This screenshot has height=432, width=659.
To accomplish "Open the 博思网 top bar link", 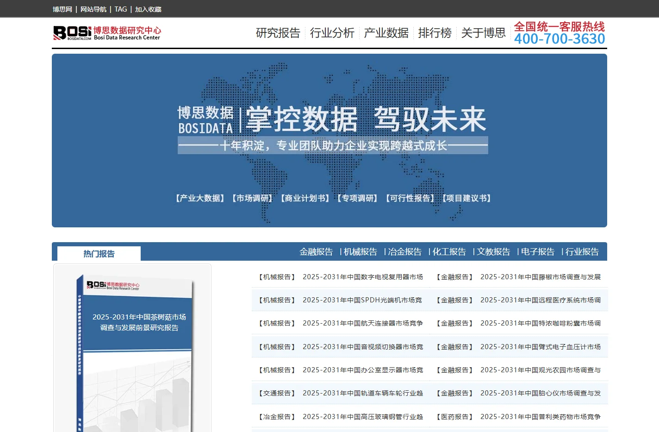I will (x=62, y=9).
